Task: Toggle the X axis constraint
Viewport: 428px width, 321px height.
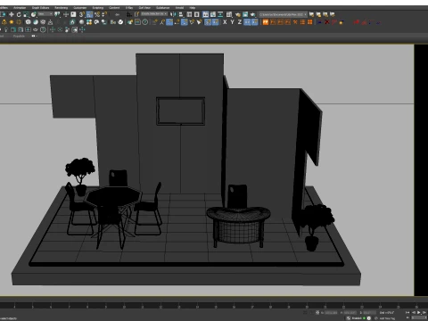Action: 225,22
